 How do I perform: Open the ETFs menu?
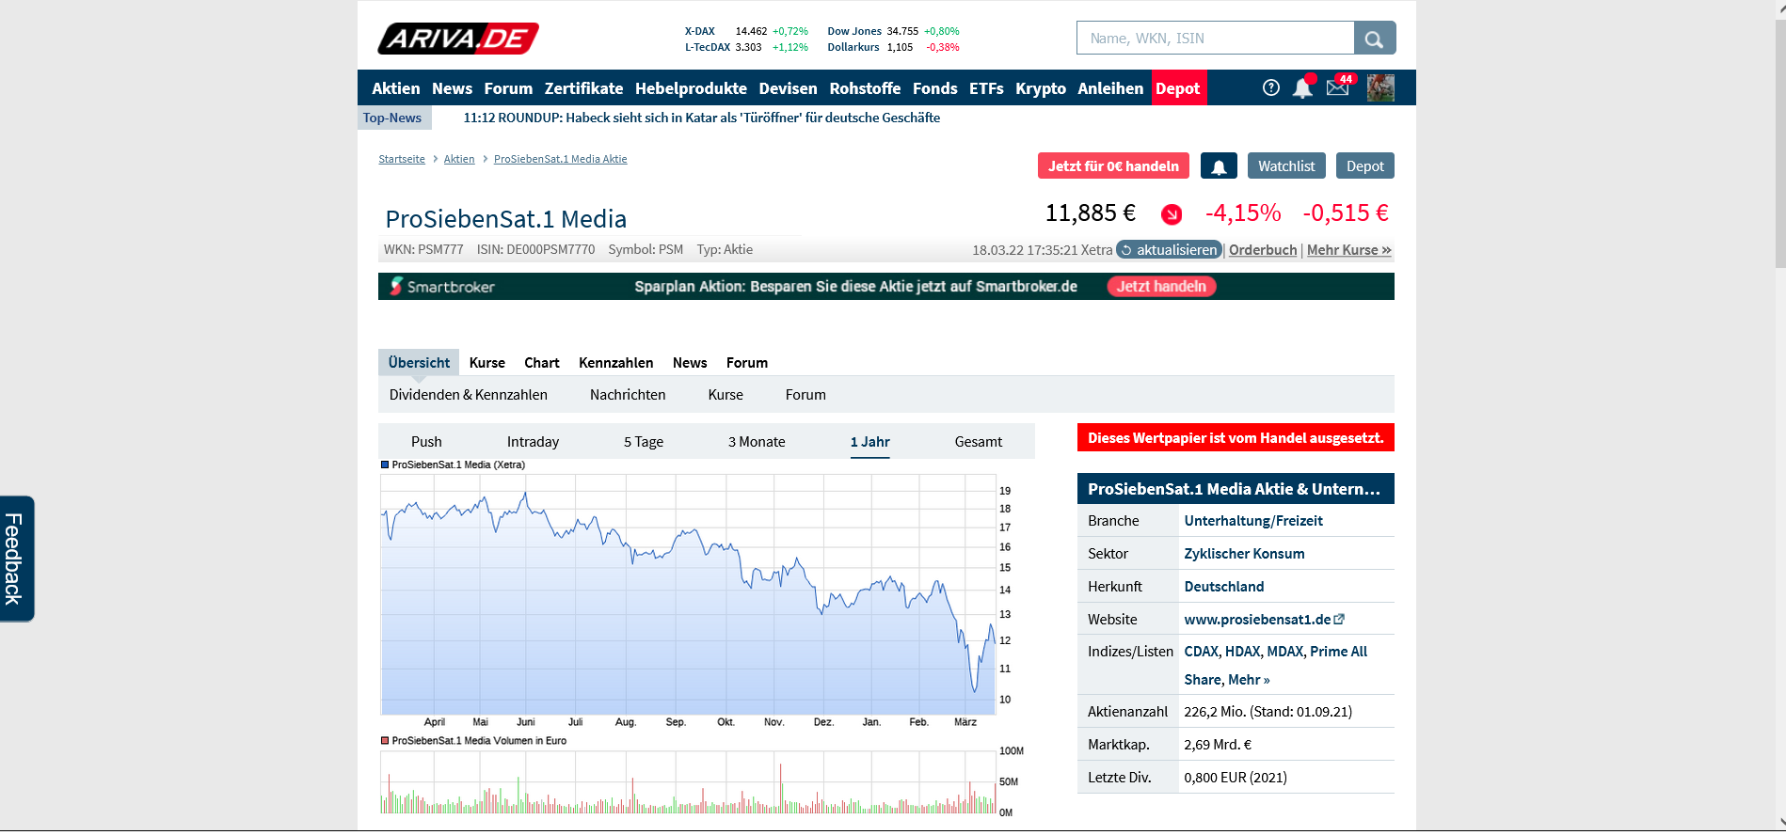986,88
